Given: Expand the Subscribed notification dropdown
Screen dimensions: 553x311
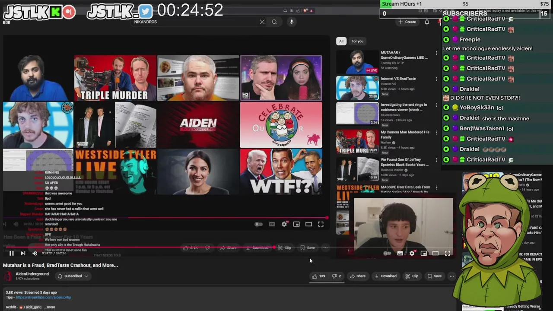Looking at the screenshot, I should point(73,276).
